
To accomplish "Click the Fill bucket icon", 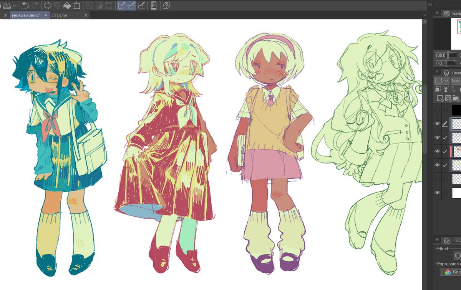I will click(67, 5).
